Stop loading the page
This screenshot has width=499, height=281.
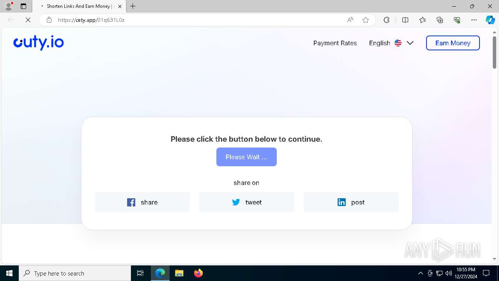28,20
